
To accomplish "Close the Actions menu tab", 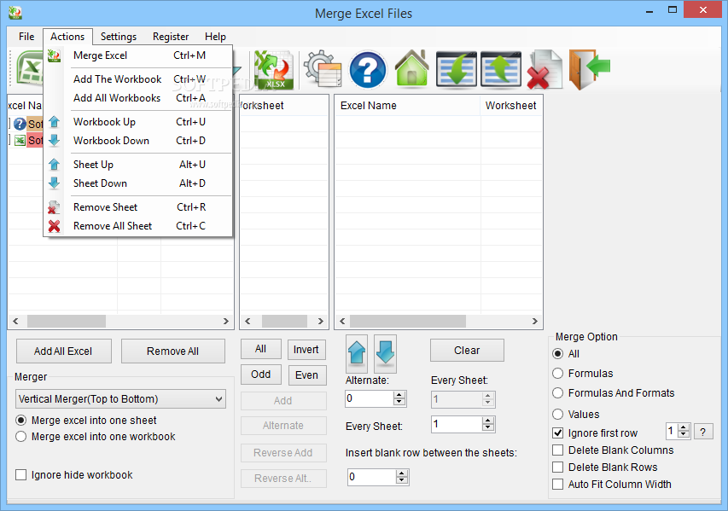I will 67,37.
